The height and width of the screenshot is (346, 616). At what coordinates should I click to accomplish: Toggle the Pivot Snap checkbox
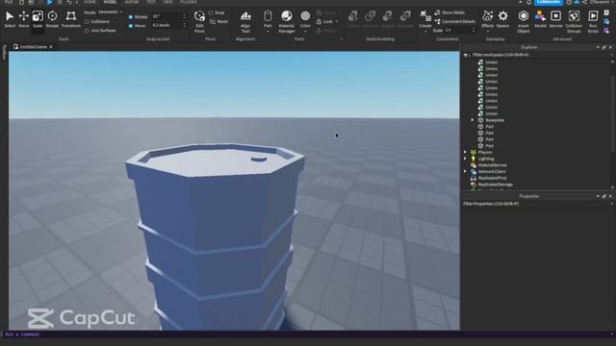(211, 12)
